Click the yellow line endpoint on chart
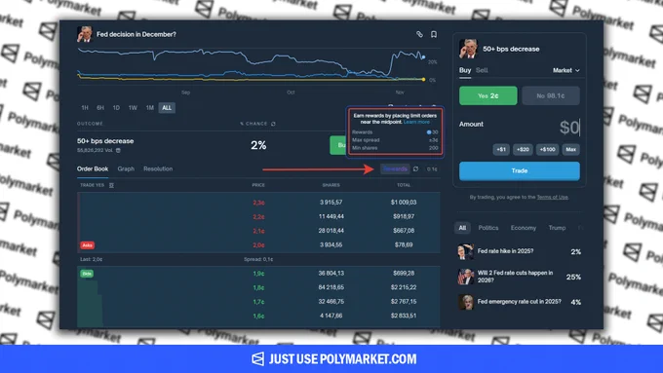 point(423,80)
